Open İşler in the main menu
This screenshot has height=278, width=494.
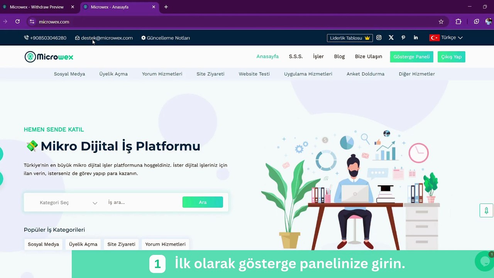coord(318,56)
